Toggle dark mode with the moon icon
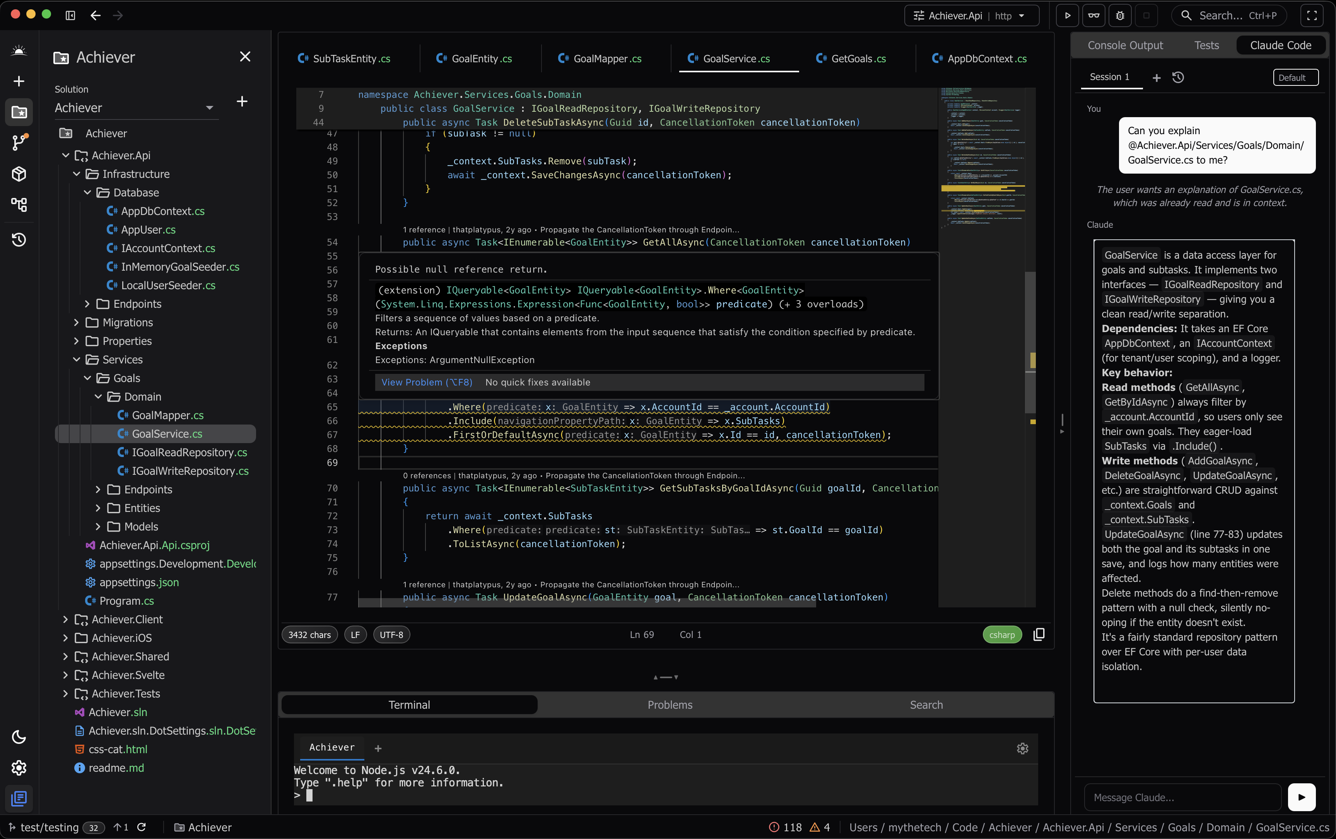Screen dimensions: 1336x839 click(x=19, y=737)
